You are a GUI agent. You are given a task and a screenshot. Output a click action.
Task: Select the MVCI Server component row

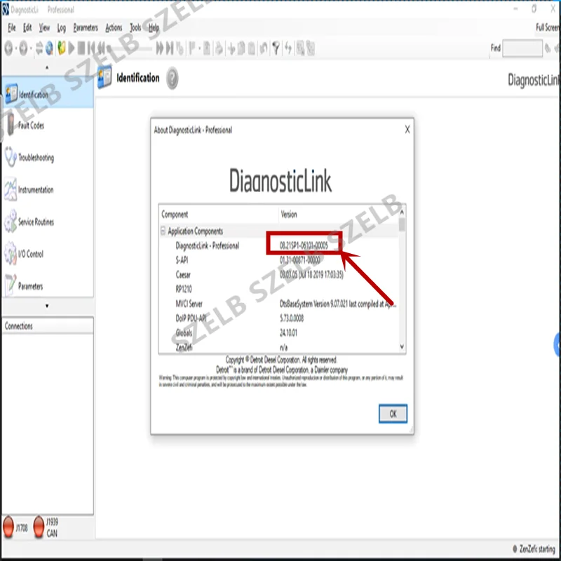coord(278,304)
